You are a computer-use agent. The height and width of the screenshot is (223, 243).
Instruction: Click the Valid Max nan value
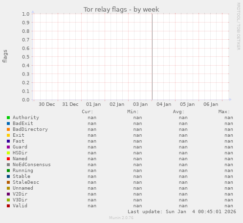point(229,206)
